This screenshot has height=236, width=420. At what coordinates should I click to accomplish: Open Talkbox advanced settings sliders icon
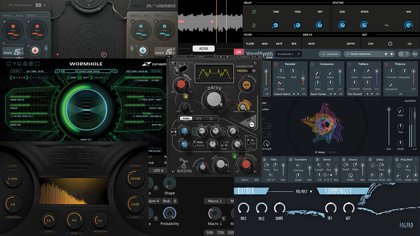coord(377,94)
